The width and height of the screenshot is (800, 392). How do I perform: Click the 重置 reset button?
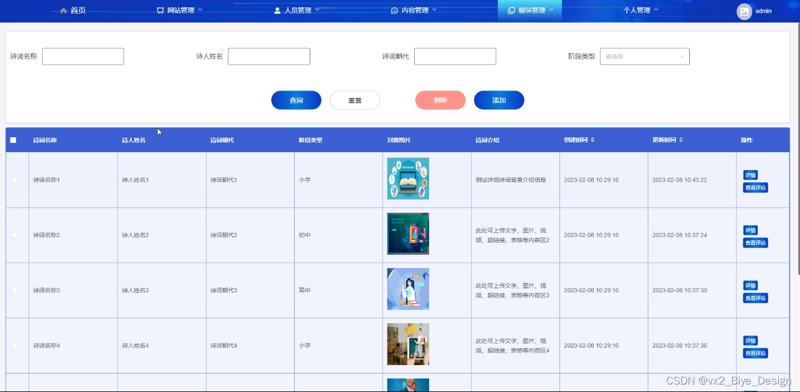[355, 100]
